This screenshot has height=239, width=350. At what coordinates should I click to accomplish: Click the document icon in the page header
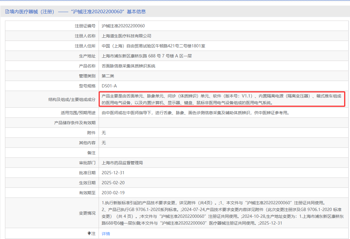tap(7, 12)
